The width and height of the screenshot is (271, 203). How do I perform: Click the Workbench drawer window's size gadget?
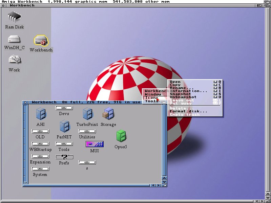pyautogui.click(x=164, y=185)
